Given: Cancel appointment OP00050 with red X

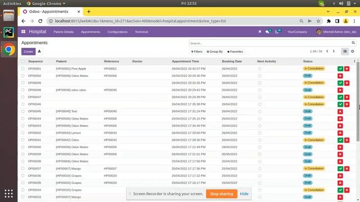Looking at the screenshot, I should click(x=340, y=76).
